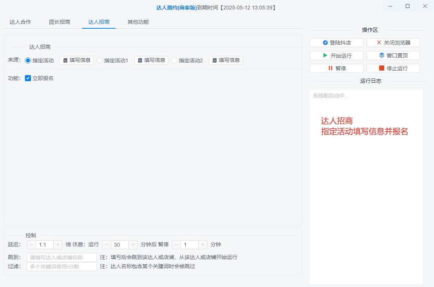The height and width of the screenshot is (287, 434).
Task: Click the 过滤 filter keywords input field
Action: click(62, 266)
